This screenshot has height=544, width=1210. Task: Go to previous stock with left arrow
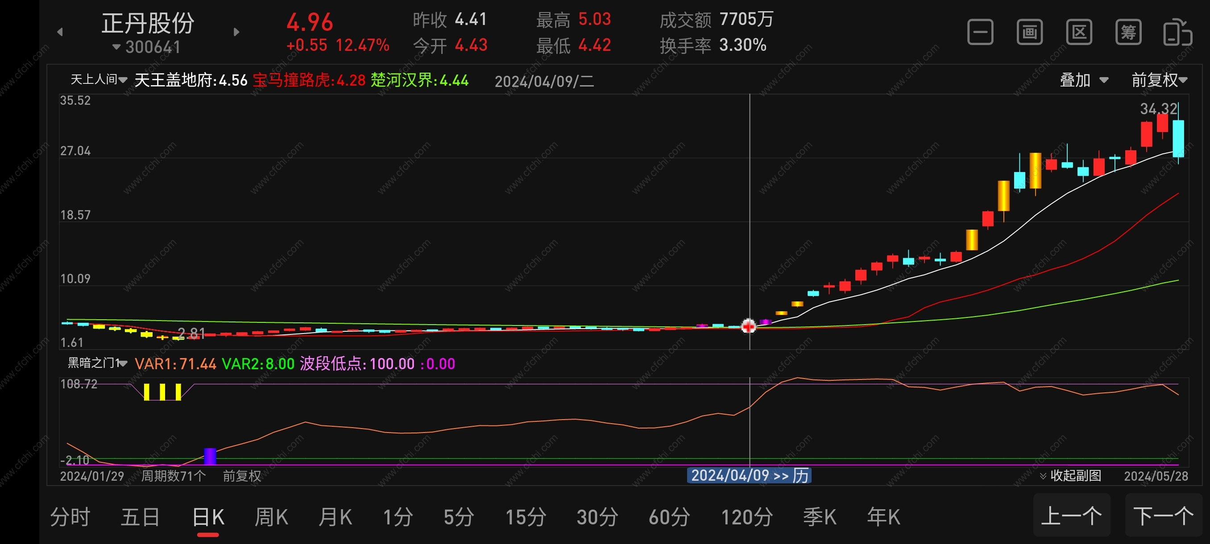pos(60,33)
